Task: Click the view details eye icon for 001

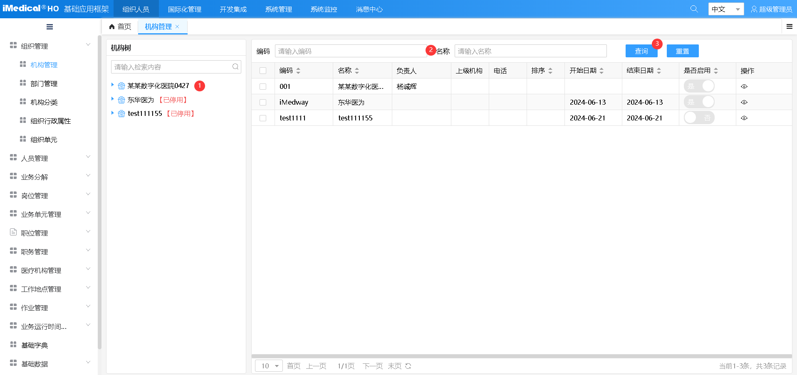Action: tap(744, 86)
